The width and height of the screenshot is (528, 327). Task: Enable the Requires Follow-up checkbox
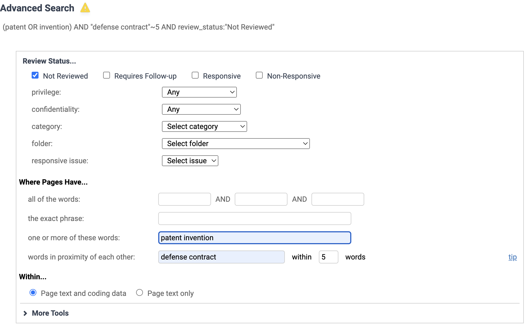(106, 75)
